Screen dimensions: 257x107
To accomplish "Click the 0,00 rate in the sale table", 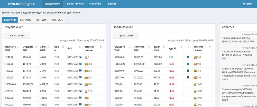I will [171, 57].
